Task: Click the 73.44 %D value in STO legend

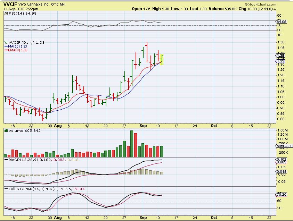Action: click(x=79, y=189)
